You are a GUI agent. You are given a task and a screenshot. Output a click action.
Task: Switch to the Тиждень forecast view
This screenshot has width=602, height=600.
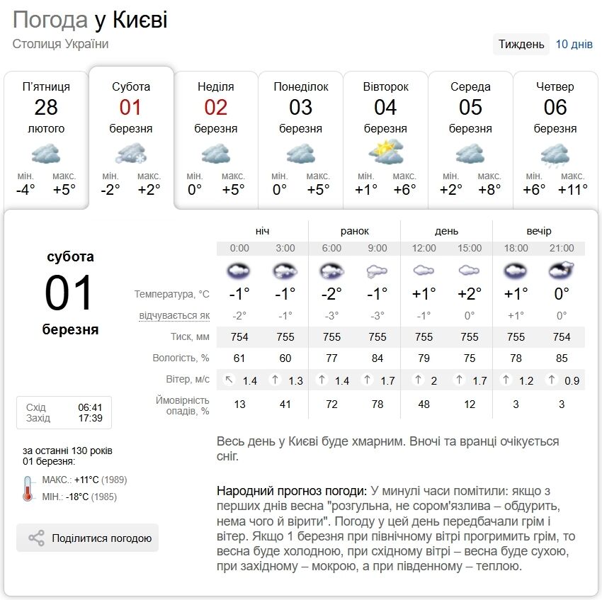coord(521,44)
